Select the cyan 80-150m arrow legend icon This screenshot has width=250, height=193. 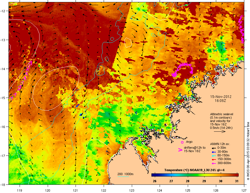[x=214, y=156]
